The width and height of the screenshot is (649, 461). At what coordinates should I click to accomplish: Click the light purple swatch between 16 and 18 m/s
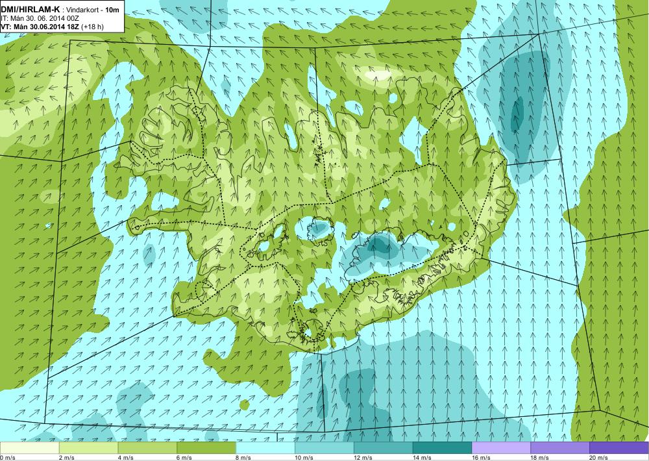pyautogui.click(x=501, y=448)
